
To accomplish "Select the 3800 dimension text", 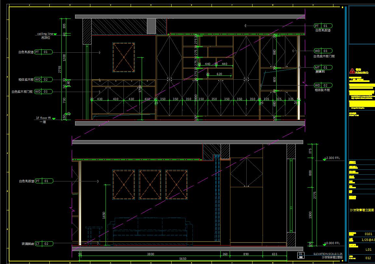I will (x=150, y=254).
